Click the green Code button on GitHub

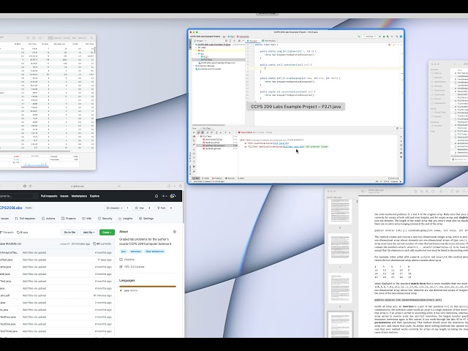point(107,233)
